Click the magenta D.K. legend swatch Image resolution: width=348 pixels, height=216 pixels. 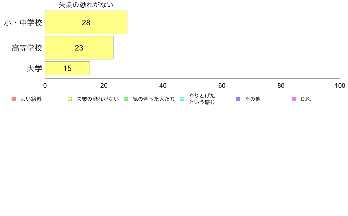(294, 99)
